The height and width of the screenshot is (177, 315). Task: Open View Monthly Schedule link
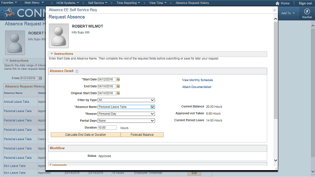coord(197,80)
